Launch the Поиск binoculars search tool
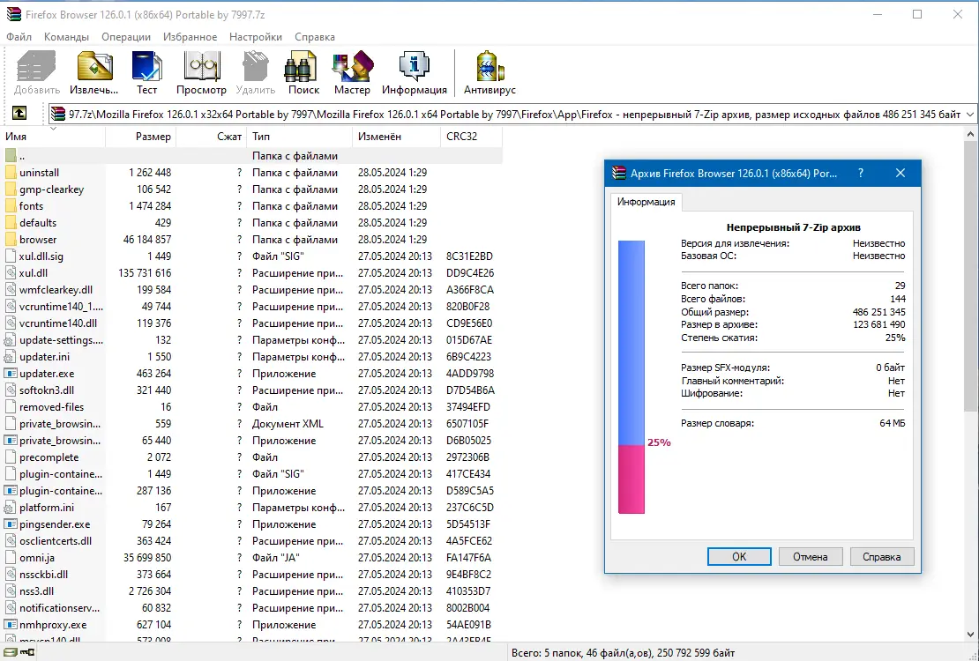 (x=303, y=73)
